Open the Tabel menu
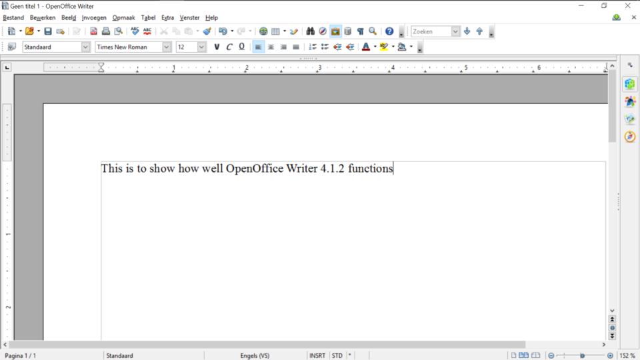 coord(148,17)
